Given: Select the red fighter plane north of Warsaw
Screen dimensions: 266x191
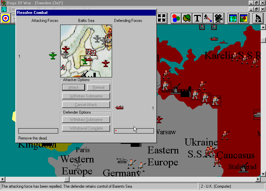Looking at the screenshot, I should pos(160,120).
